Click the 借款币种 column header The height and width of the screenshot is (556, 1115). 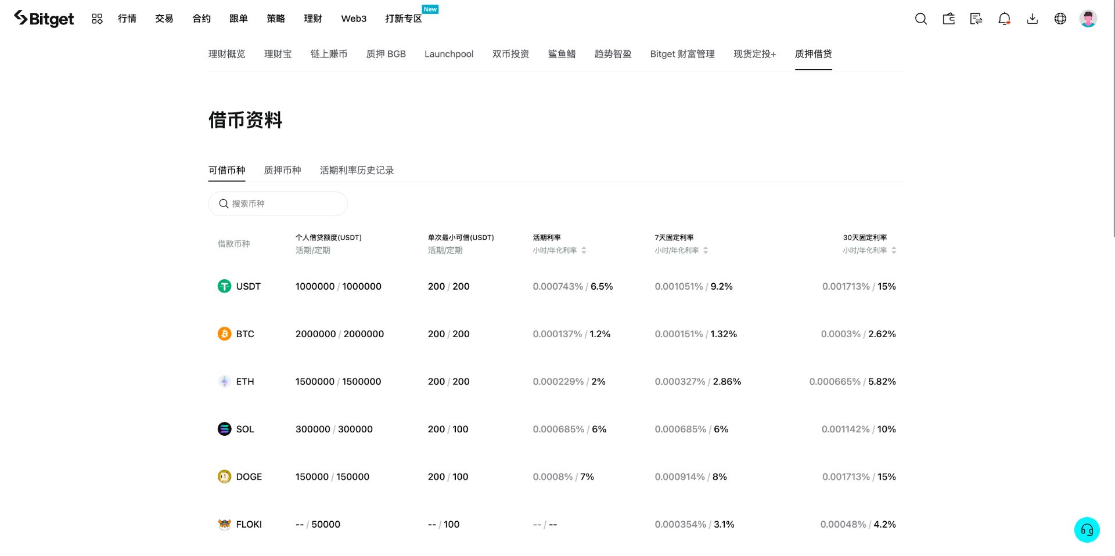(x=234, y=244)
